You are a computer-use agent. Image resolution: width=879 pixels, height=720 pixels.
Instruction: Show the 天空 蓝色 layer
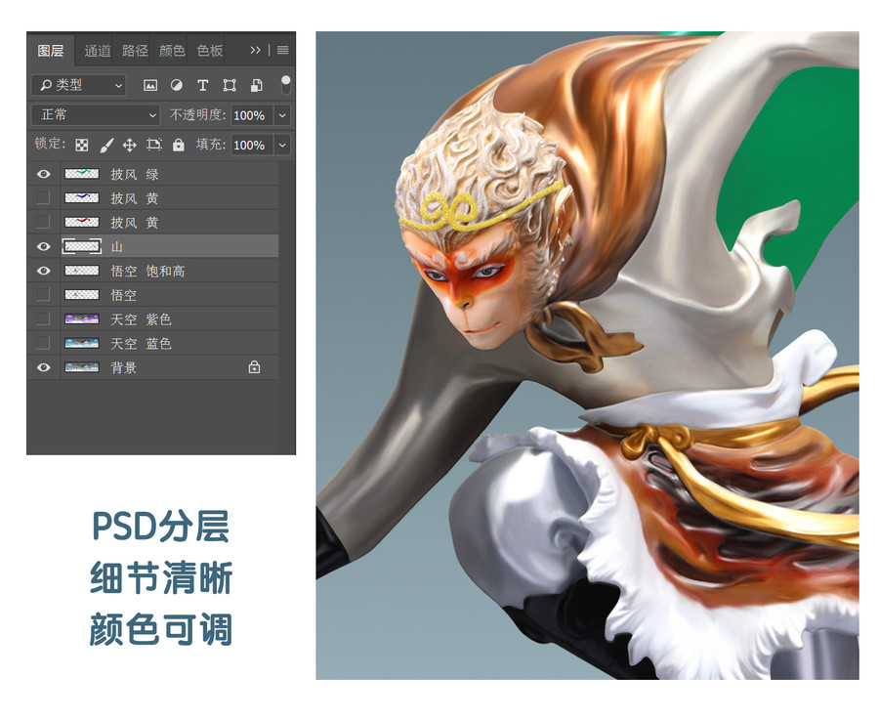(43, 343)
